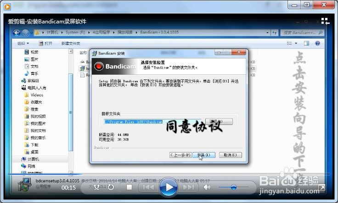Select 视频 library in navigation pane
This screenshot has height=203, width=338.
[32, 52]
